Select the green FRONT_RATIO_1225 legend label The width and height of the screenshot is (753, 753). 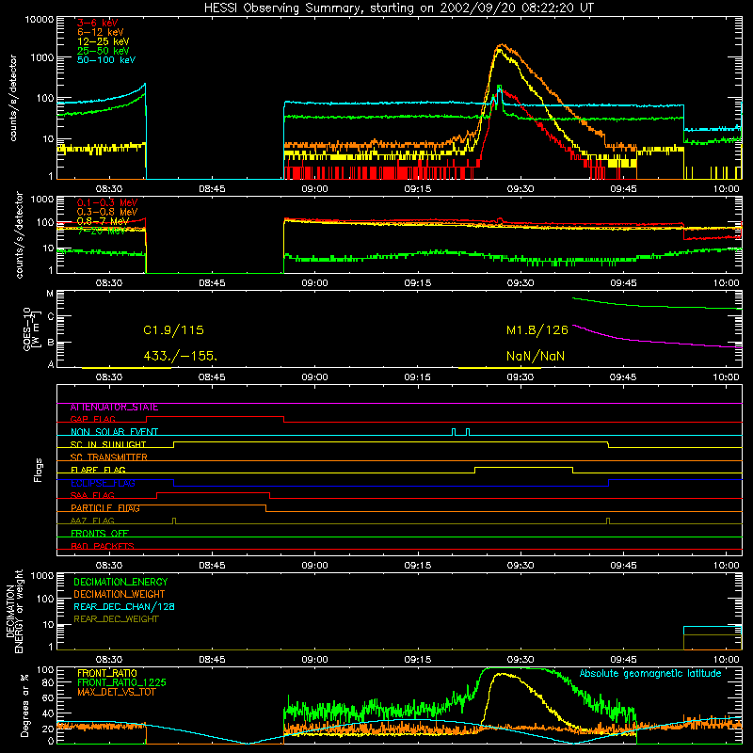(122, 683)
